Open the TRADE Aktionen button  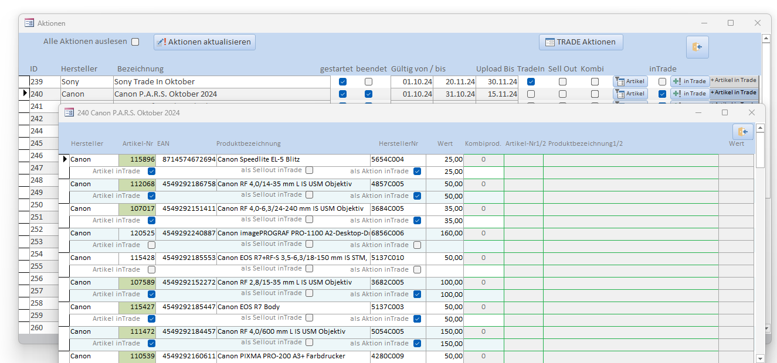point(581,42)
